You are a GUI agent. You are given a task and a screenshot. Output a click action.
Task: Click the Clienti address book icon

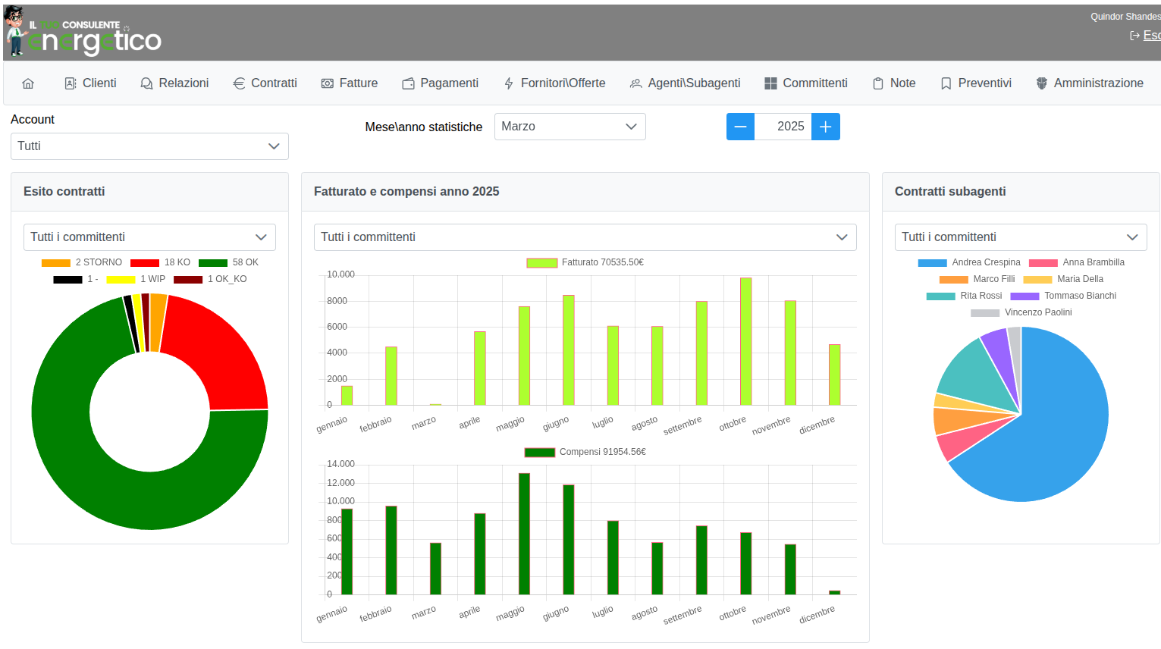pos(71,83)
